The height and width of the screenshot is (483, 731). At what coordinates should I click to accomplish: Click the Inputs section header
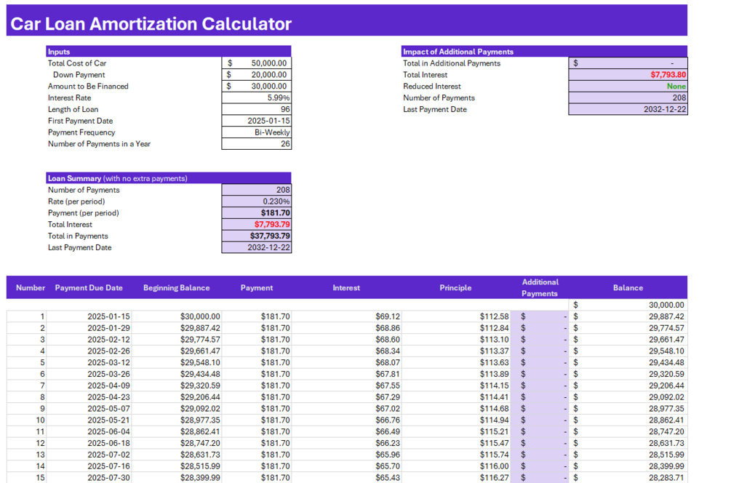click(169, 52)
